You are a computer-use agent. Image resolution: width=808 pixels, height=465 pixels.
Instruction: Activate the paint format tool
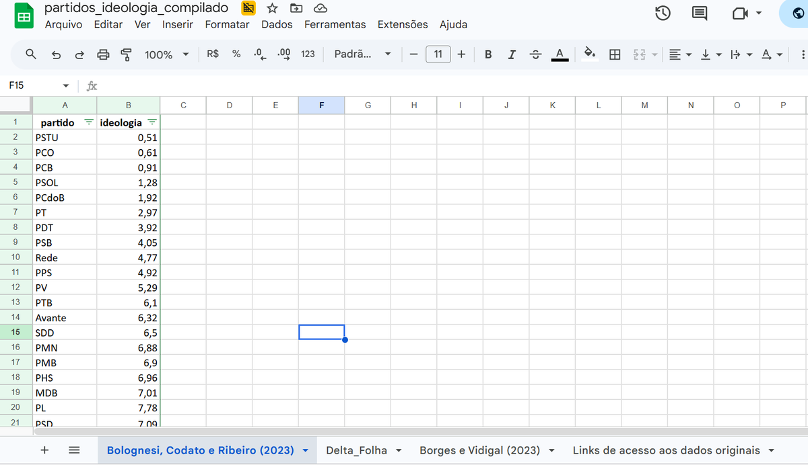[126, 54]
